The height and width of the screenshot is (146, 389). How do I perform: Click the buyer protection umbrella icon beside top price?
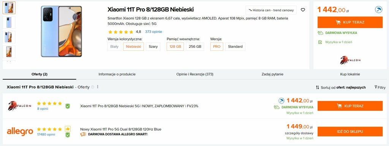[x=378, y=10]
